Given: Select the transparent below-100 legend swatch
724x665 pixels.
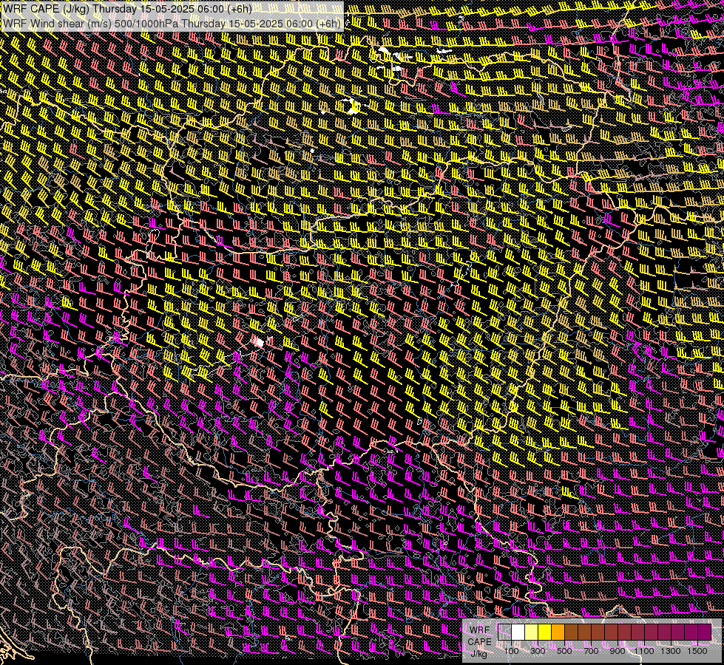Looking at the screenshot, I should click(504, 632).
